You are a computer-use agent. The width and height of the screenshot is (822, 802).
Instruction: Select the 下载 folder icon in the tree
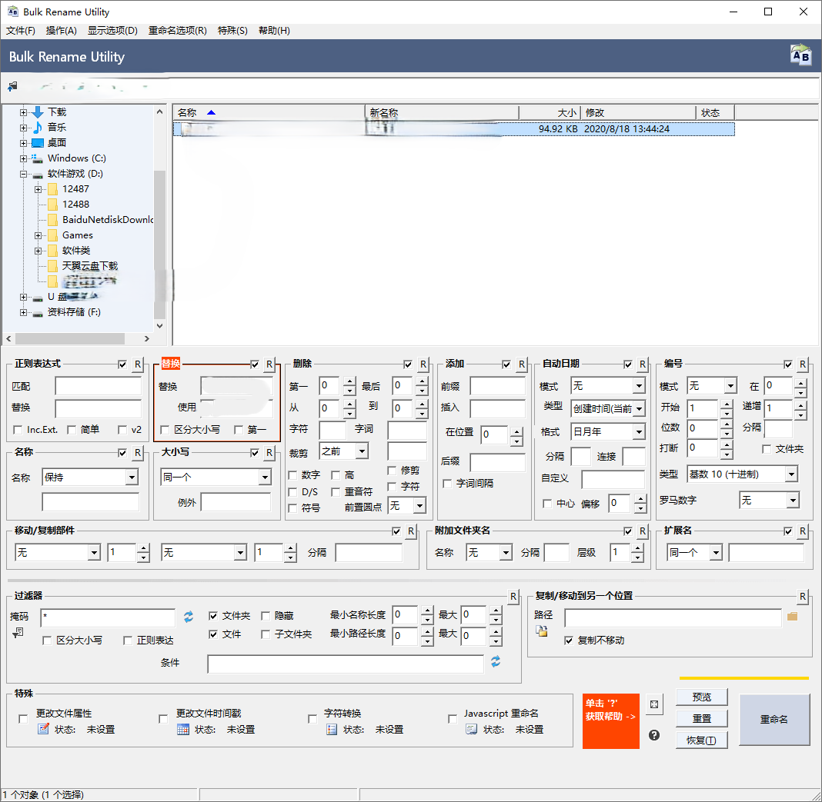coord(38,112)
